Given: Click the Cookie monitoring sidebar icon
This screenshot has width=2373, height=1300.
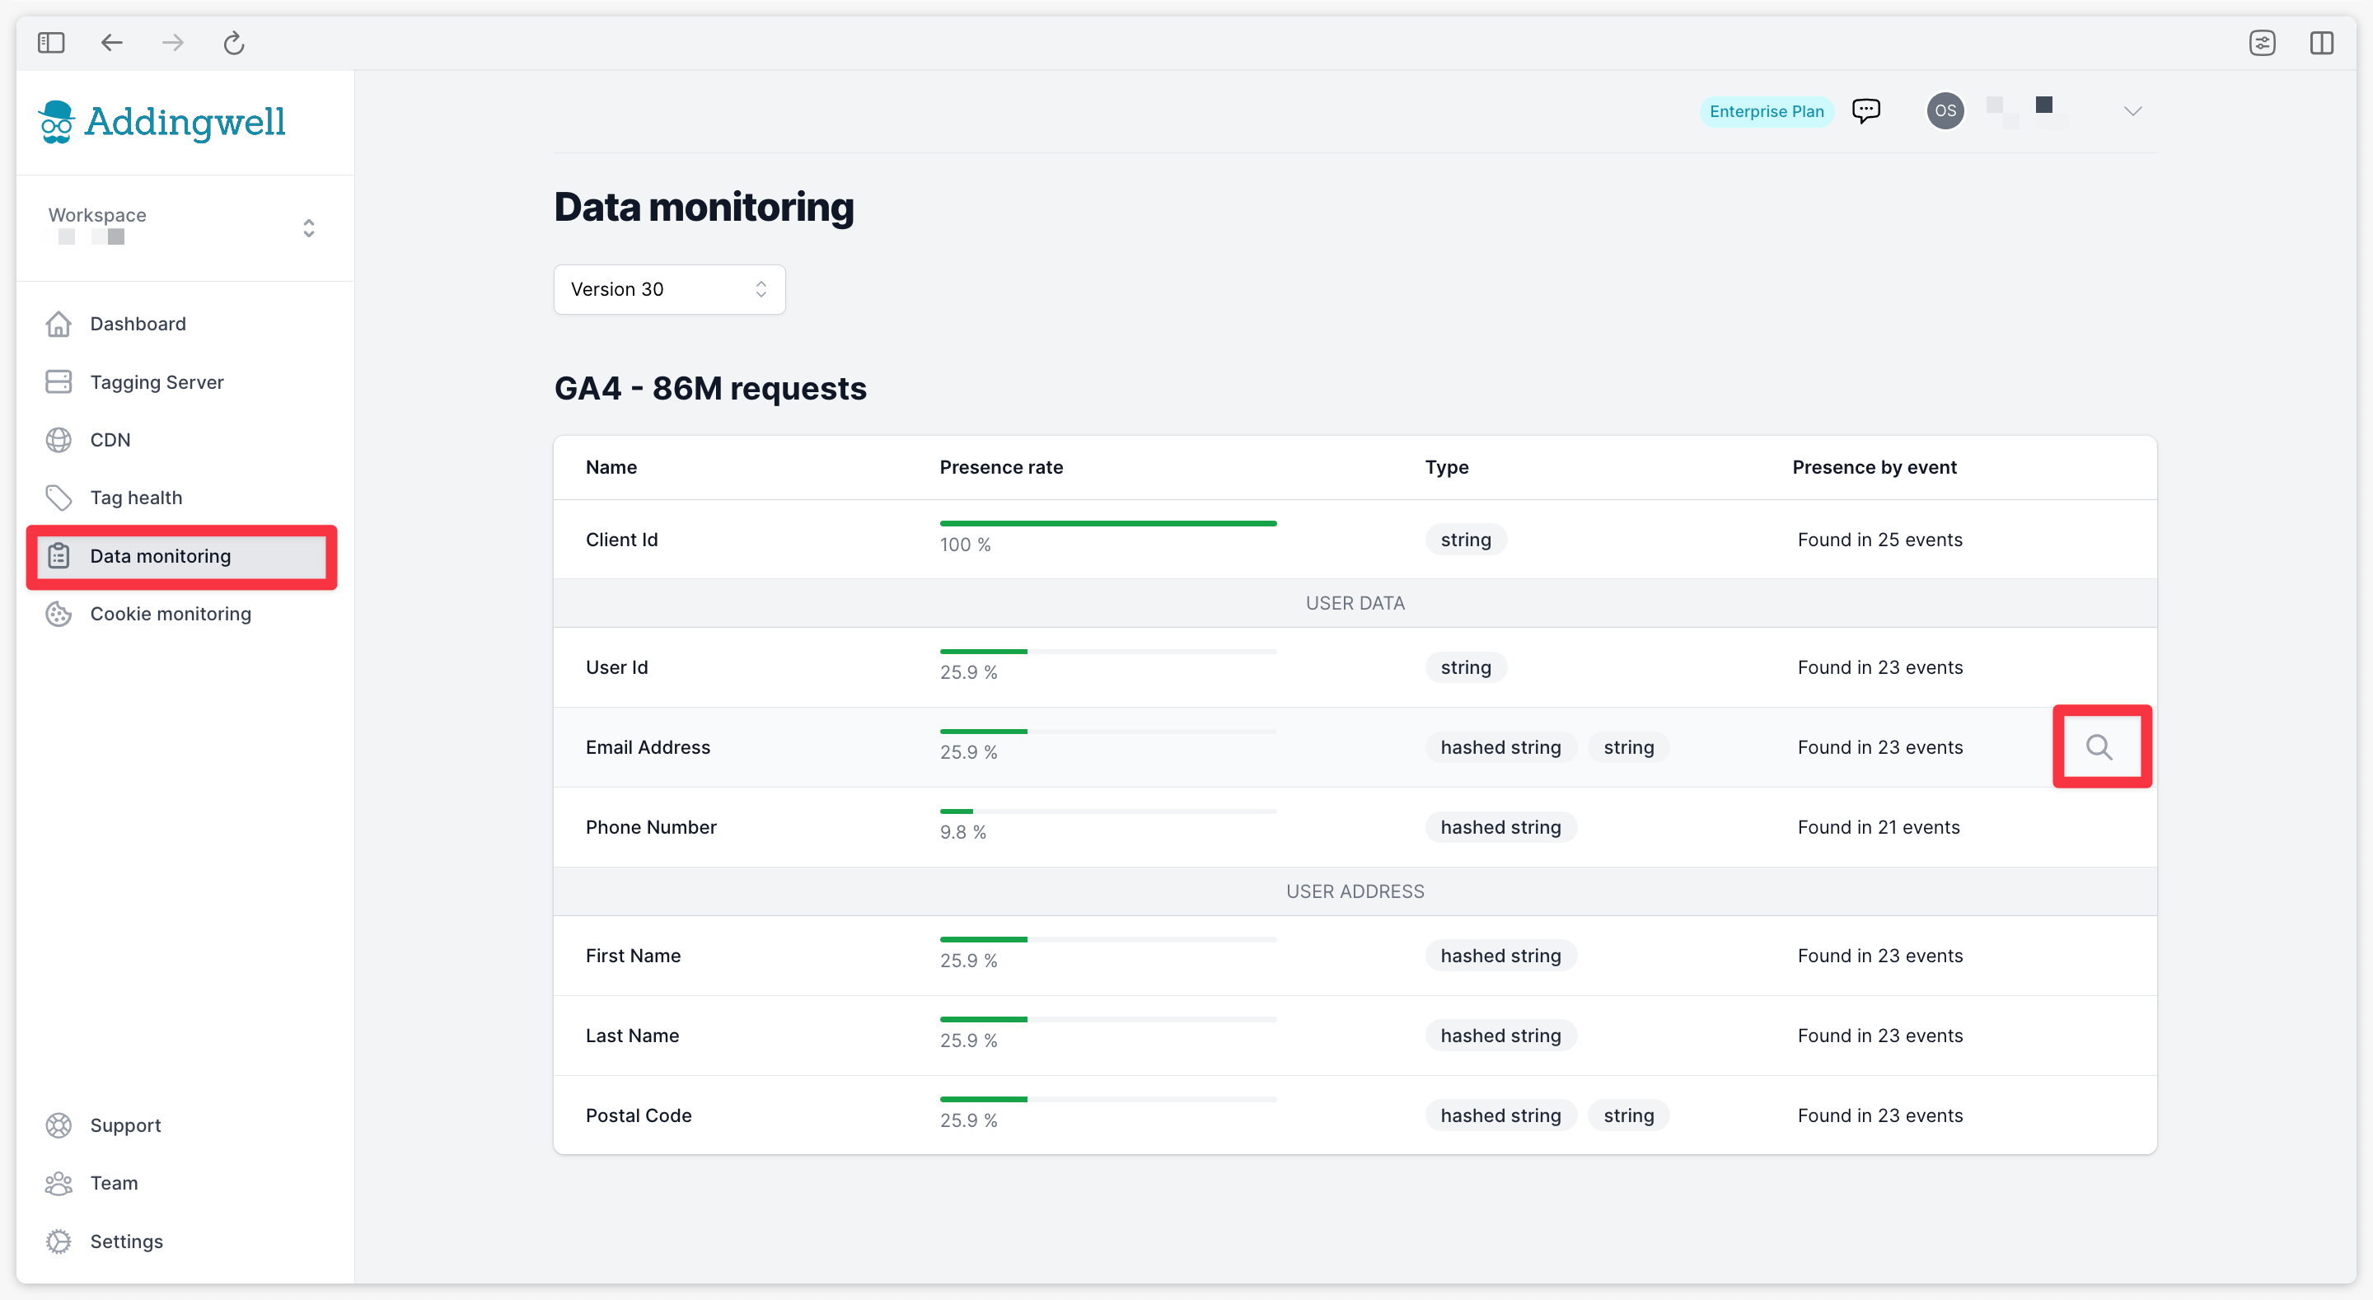Looking at the screenshot, I should [58, 613].
